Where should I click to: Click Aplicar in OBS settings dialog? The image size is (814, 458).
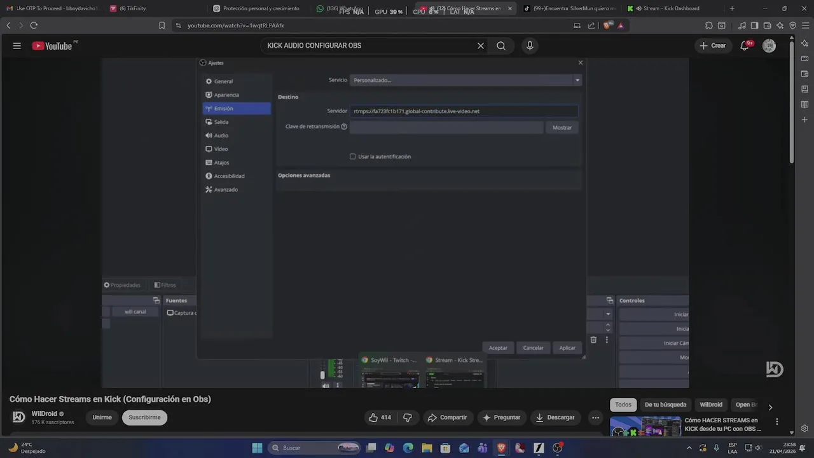click(567, 348)
